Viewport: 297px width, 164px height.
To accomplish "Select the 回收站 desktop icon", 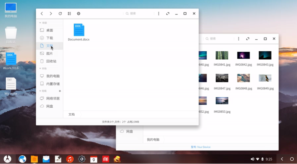I will (x=11, y=35).
